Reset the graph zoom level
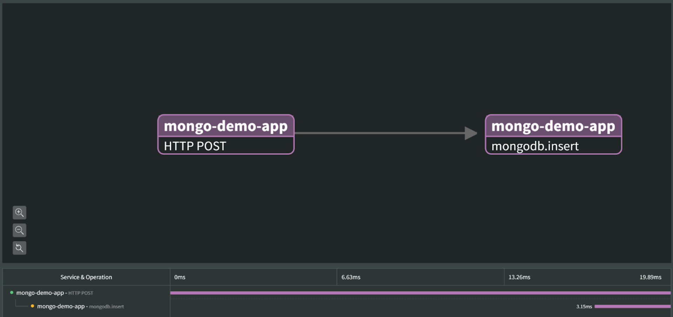This screenshot has height=317, width=673. click(19, 248)
